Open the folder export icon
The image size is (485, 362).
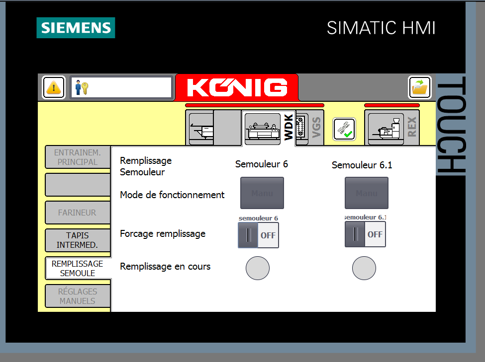coord(419,87)
